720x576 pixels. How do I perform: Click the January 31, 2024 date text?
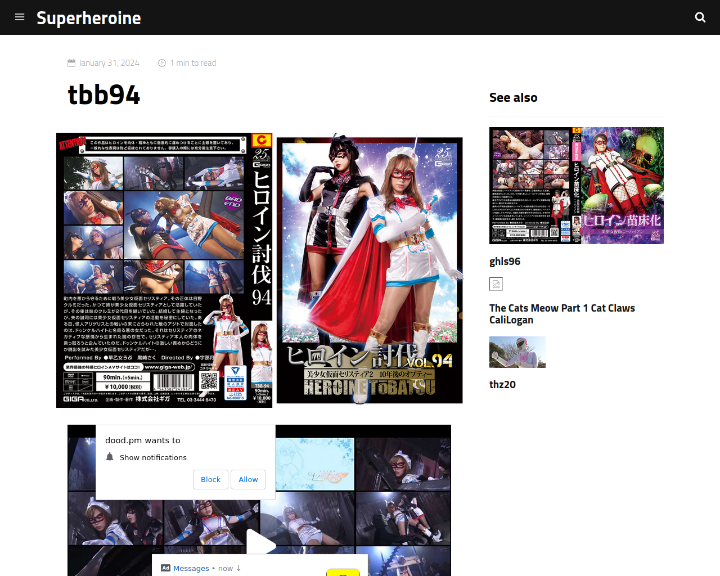tap(109, 63)
